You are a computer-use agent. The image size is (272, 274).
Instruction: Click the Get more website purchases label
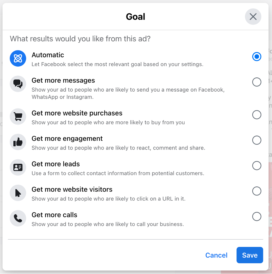pyautogui.click(x=77, y=113)
